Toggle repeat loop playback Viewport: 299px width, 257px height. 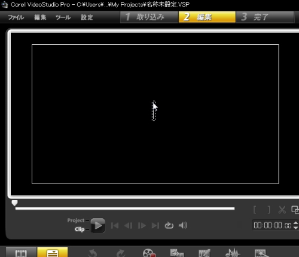tap(169, 225)
